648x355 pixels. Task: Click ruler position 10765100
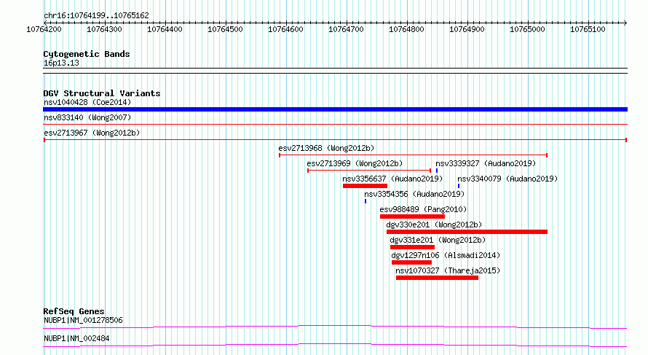click(x=588, y=29)
